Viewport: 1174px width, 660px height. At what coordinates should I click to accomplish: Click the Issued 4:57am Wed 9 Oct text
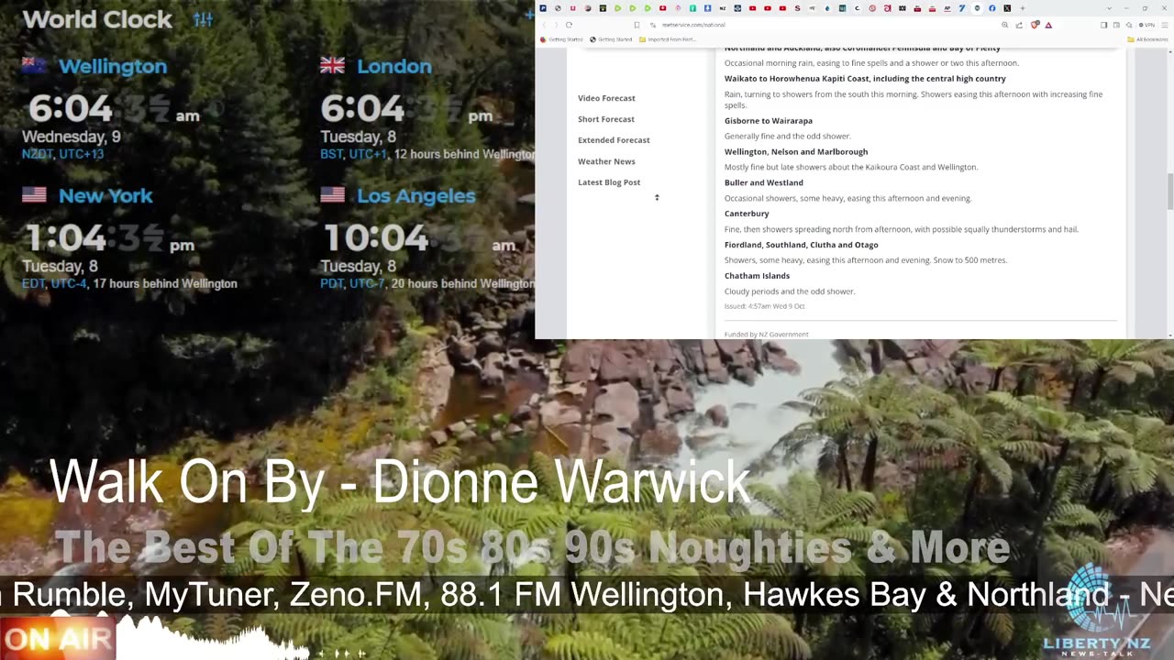[x=764, y=306]
